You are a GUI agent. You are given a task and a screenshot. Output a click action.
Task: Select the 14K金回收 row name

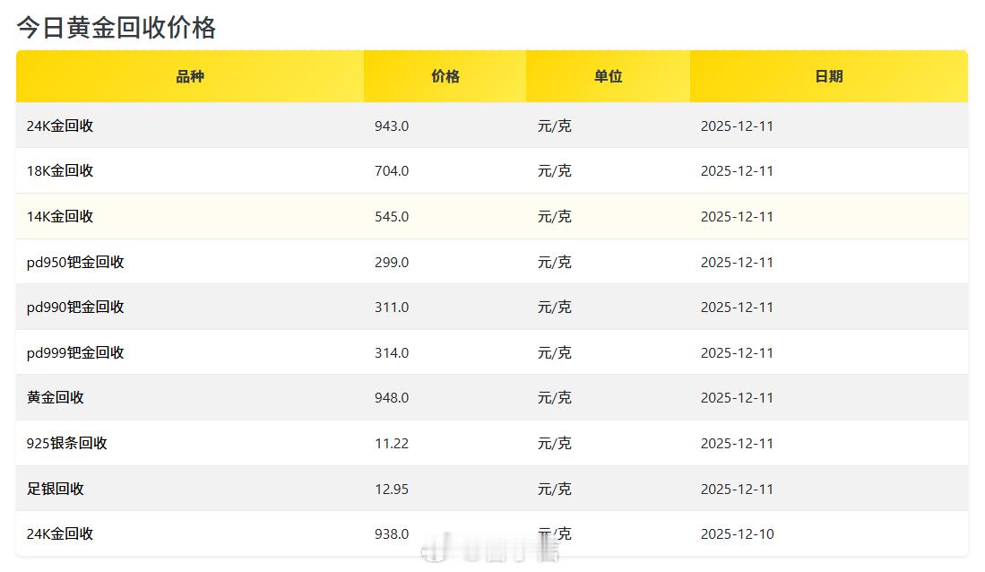coord(60,217)
